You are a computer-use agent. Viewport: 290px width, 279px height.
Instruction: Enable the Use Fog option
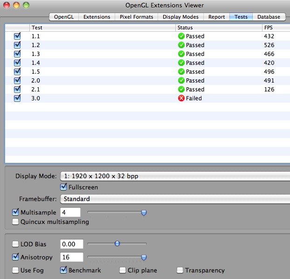(x=15, y=270)
